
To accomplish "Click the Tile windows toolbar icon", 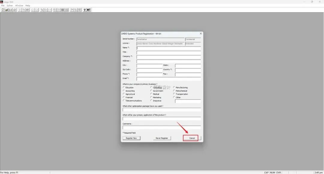I will pos(79,10).
